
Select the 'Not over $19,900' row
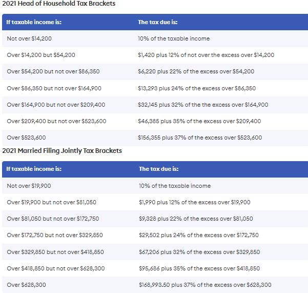pyautogui.click(x=155, y=186)
